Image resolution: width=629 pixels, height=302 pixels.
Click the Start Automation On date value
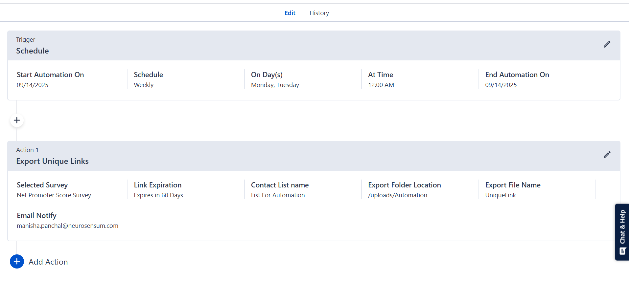point(33,85)
